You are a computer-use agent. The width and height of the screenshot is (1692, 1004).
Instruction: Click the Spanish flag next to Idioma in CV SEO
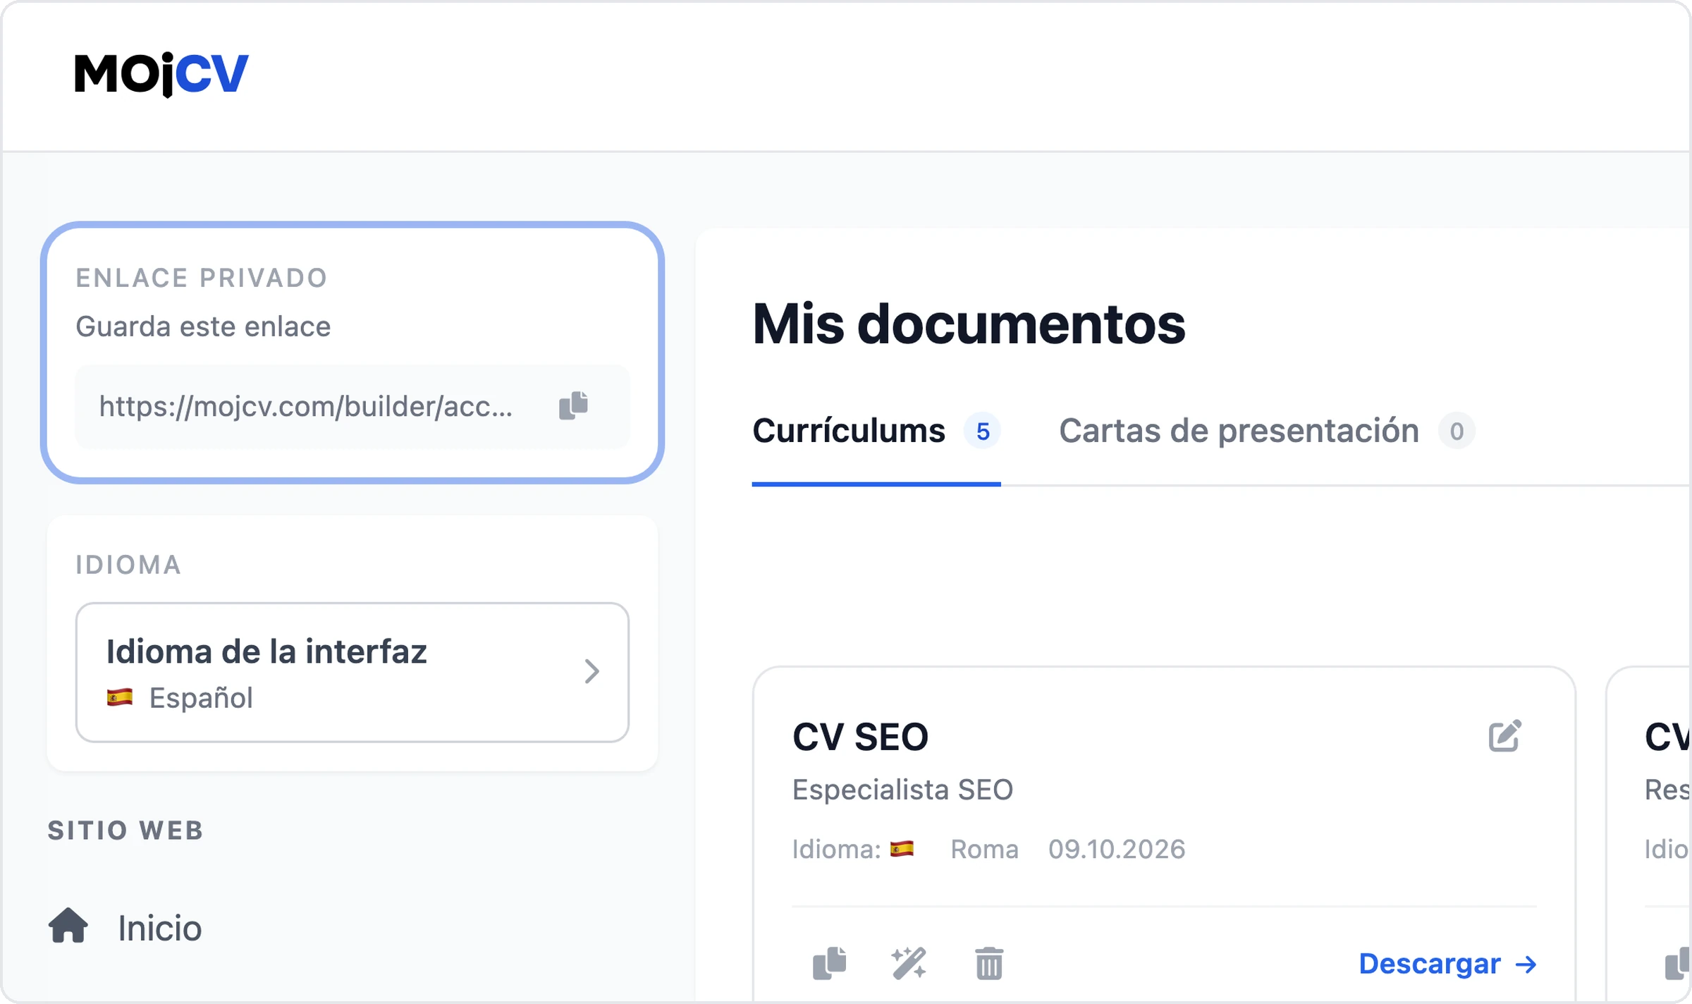click(902, 848)
